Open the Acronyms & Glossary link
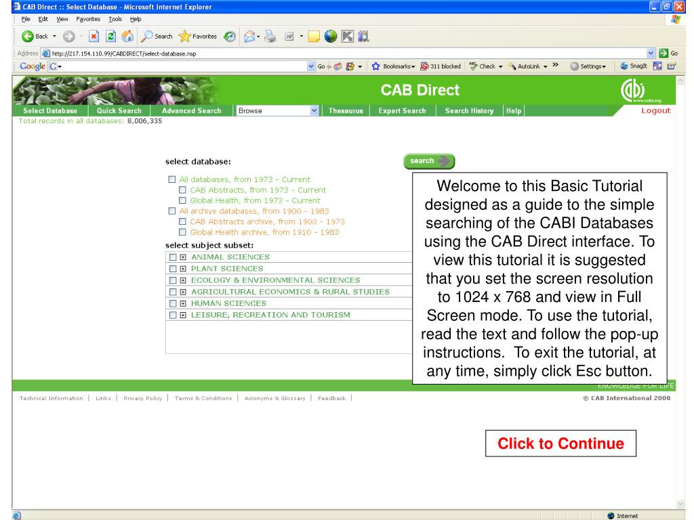Screen dimensions: 694x520 (x=275, y=398)
